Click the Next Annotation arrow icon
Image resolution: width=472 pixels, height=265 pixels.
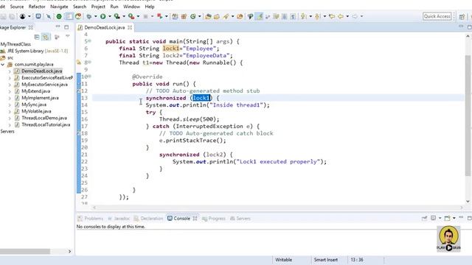point(303,16)
